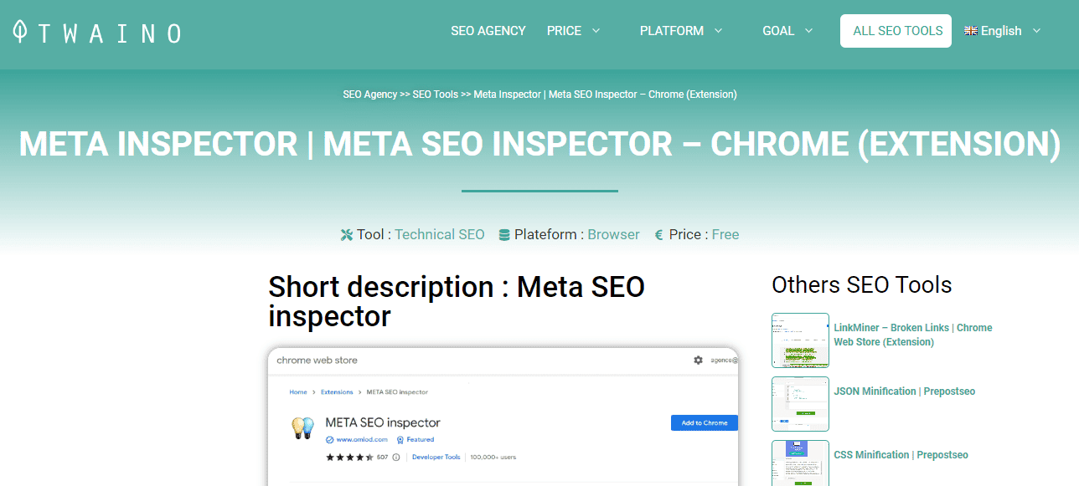Viewport: 1079px width, 486px height.
Task: Expand the PRICE dropdown menu
Action: [x=574, y=31]
